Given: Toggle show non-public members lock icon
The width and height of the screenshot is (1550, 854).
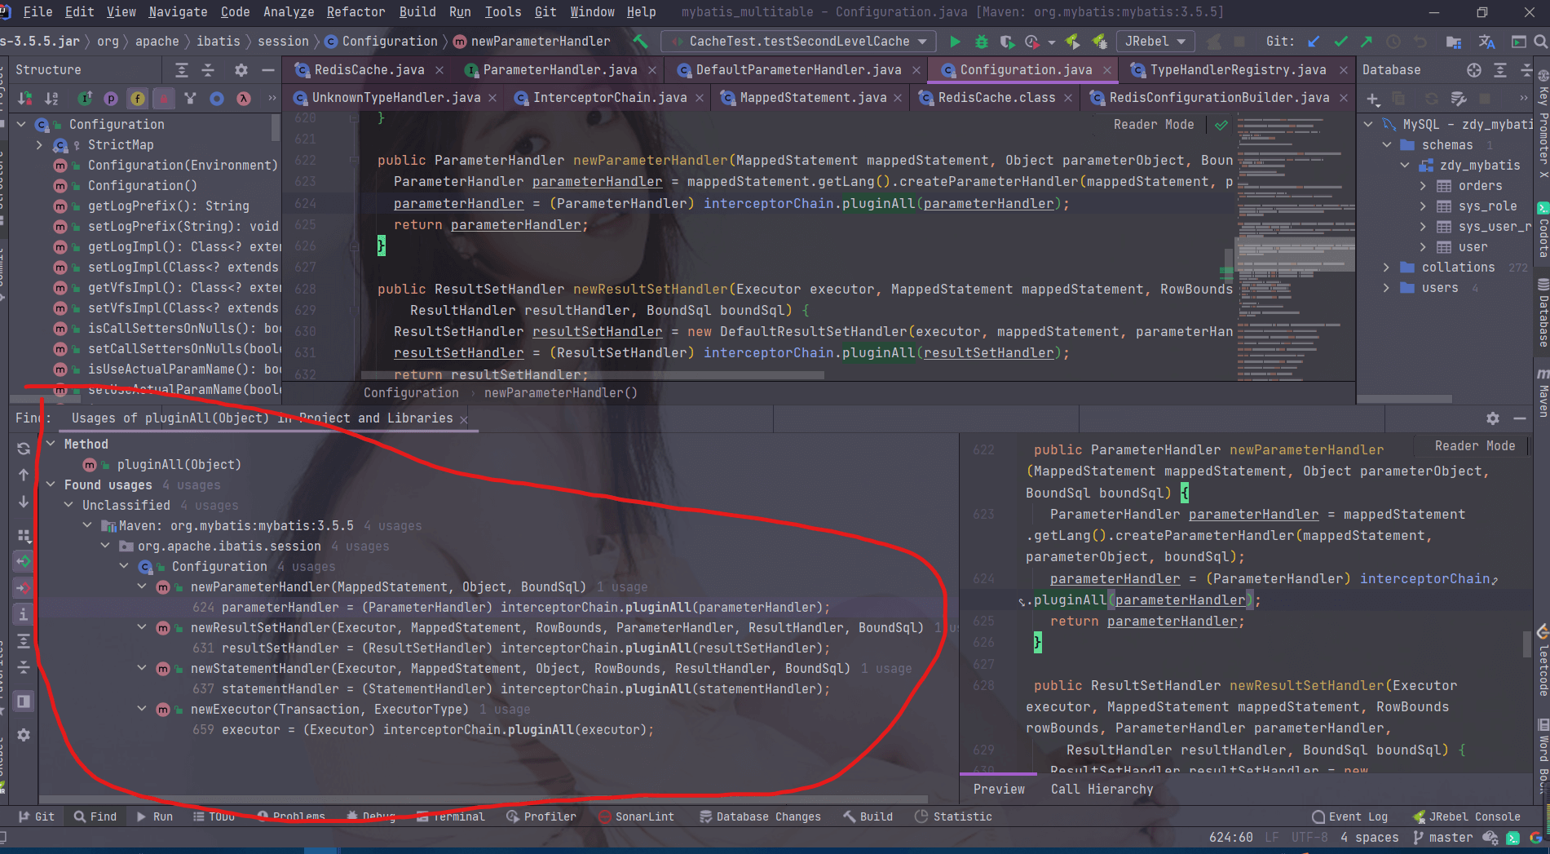Looking at the screenshot, I should 164,99.
